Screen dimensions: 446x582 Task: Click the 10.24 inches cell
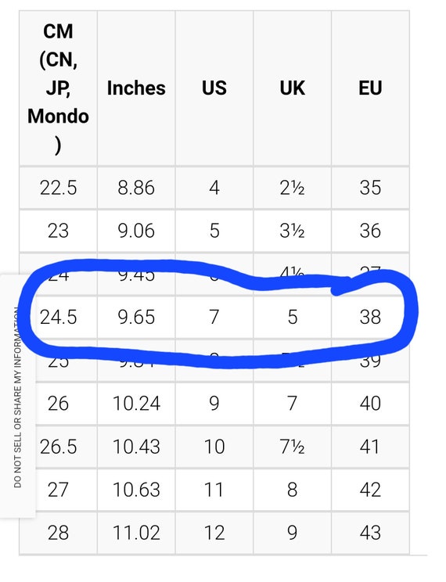click(x=136, y=404)
